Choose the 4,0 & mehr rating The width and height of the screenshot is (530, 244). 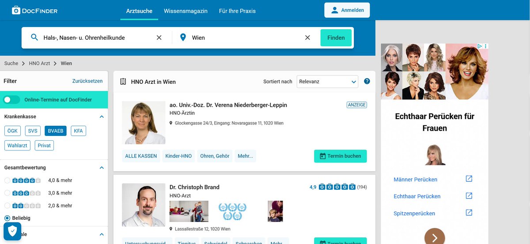[7, 180]
